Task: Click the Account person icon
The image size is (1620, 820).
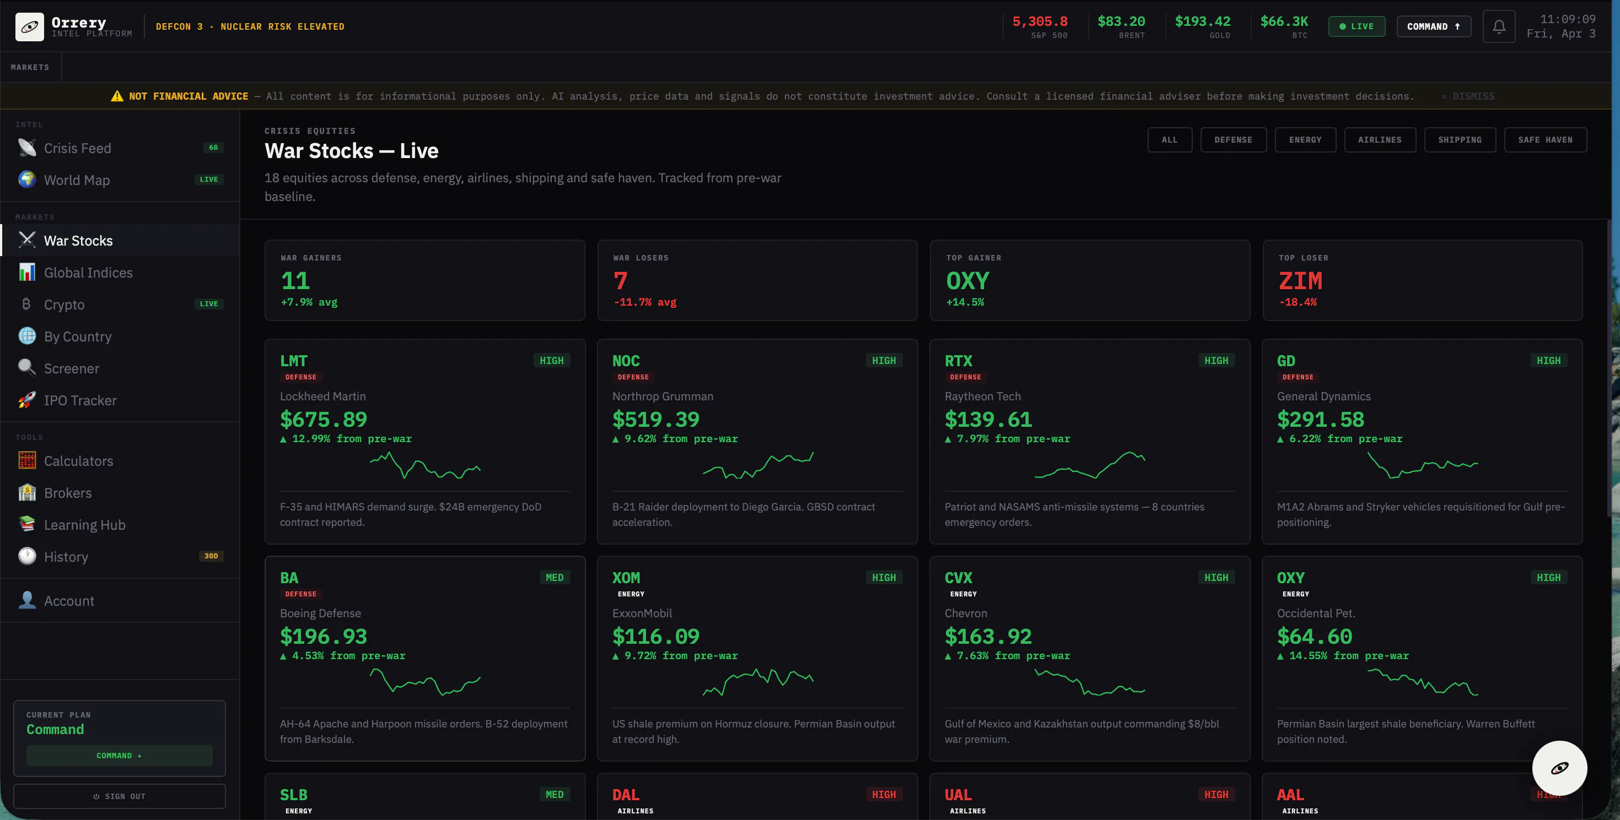Action: 27,601
